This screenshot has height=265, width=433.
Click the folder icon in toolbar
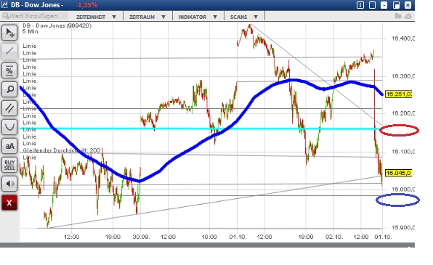(398, 16)
